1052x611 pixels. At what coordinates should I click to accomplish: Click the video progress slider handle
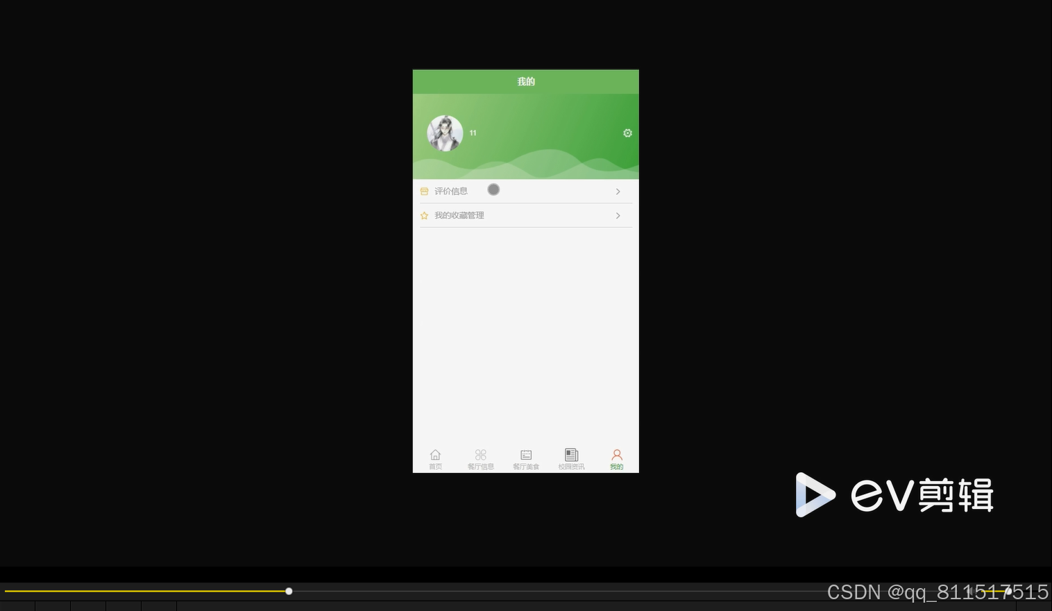pyautogui.click(x=289, y=592)
